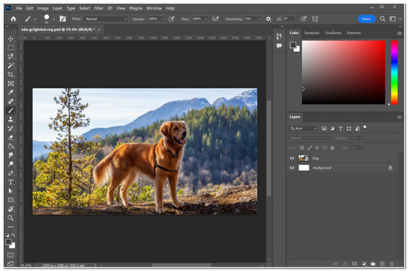Open the Filter menu
This screenshot has width=408, height=271.
pyautogui.click(x=99, y=8)
